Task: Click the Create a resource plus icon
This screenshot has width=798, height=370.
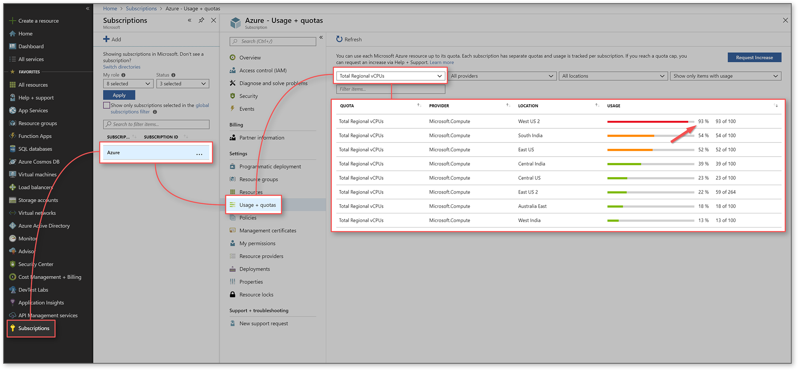Action: tap(13, 20)
